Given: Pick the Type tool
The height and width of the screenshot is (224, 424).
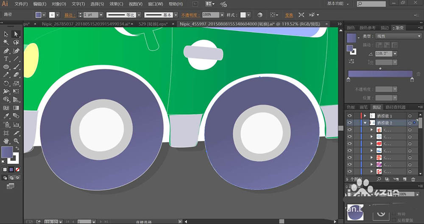Looking at the screenshot, I should (x=6, y=59).
